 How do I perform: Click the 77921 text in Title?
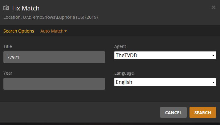point(13,57)
